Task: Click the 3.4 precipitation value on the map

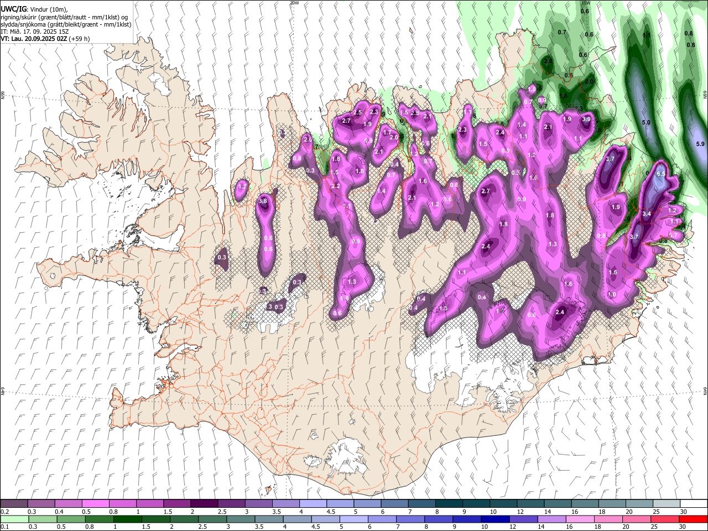Action: coord(647,214)
